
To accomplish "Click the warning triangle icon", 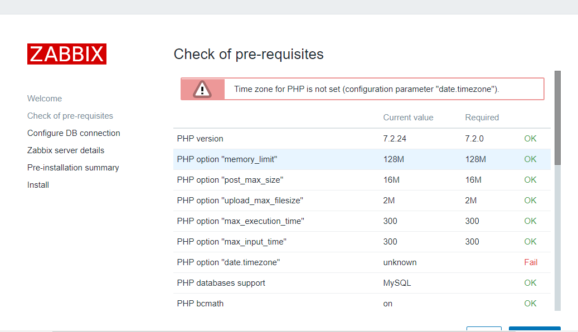I will tap(202, 89).
